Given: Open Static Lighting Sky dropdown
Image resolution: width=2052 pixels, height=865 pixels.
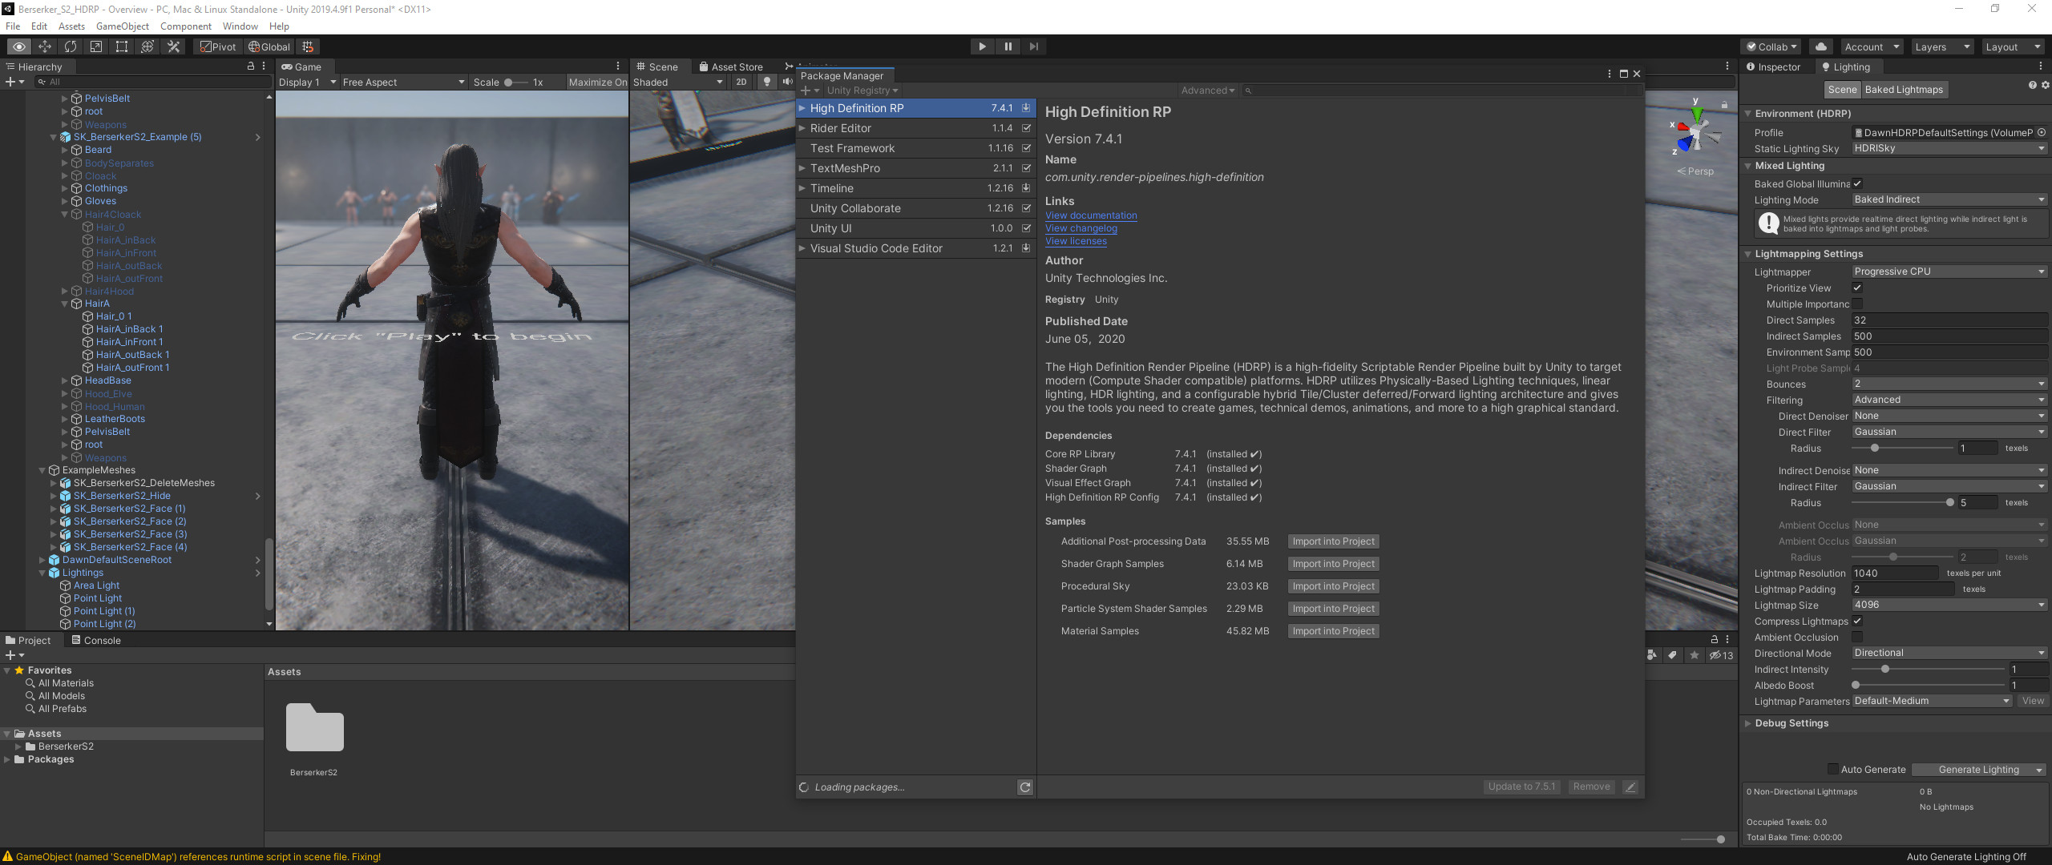Looking at the screenshot, I should tap(1949, 148).
